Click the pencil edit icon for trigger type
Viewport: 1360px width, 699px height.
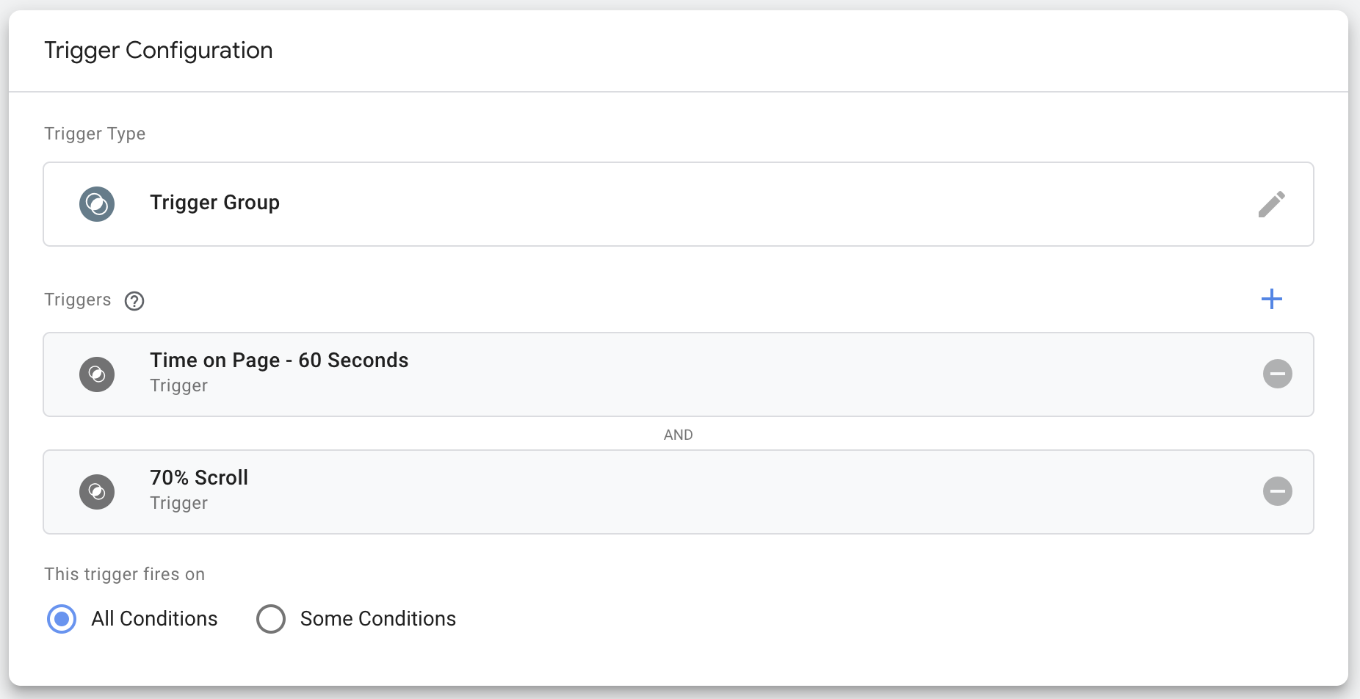click(x=1271, y=204)
